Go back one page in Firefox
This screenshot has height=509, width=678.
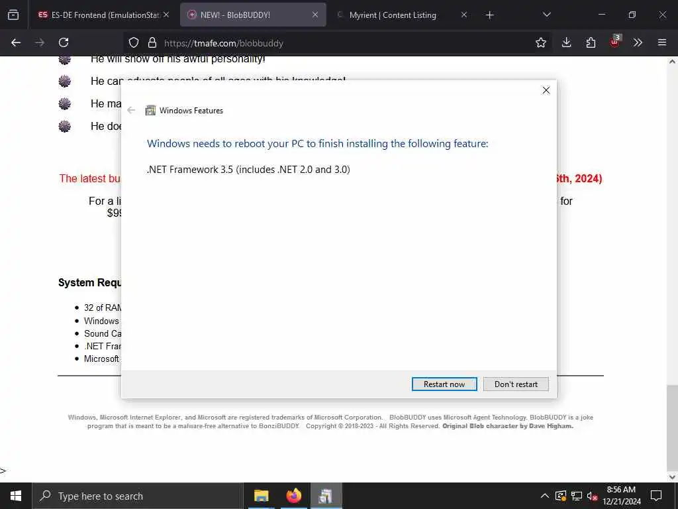[x=16, y=42]
